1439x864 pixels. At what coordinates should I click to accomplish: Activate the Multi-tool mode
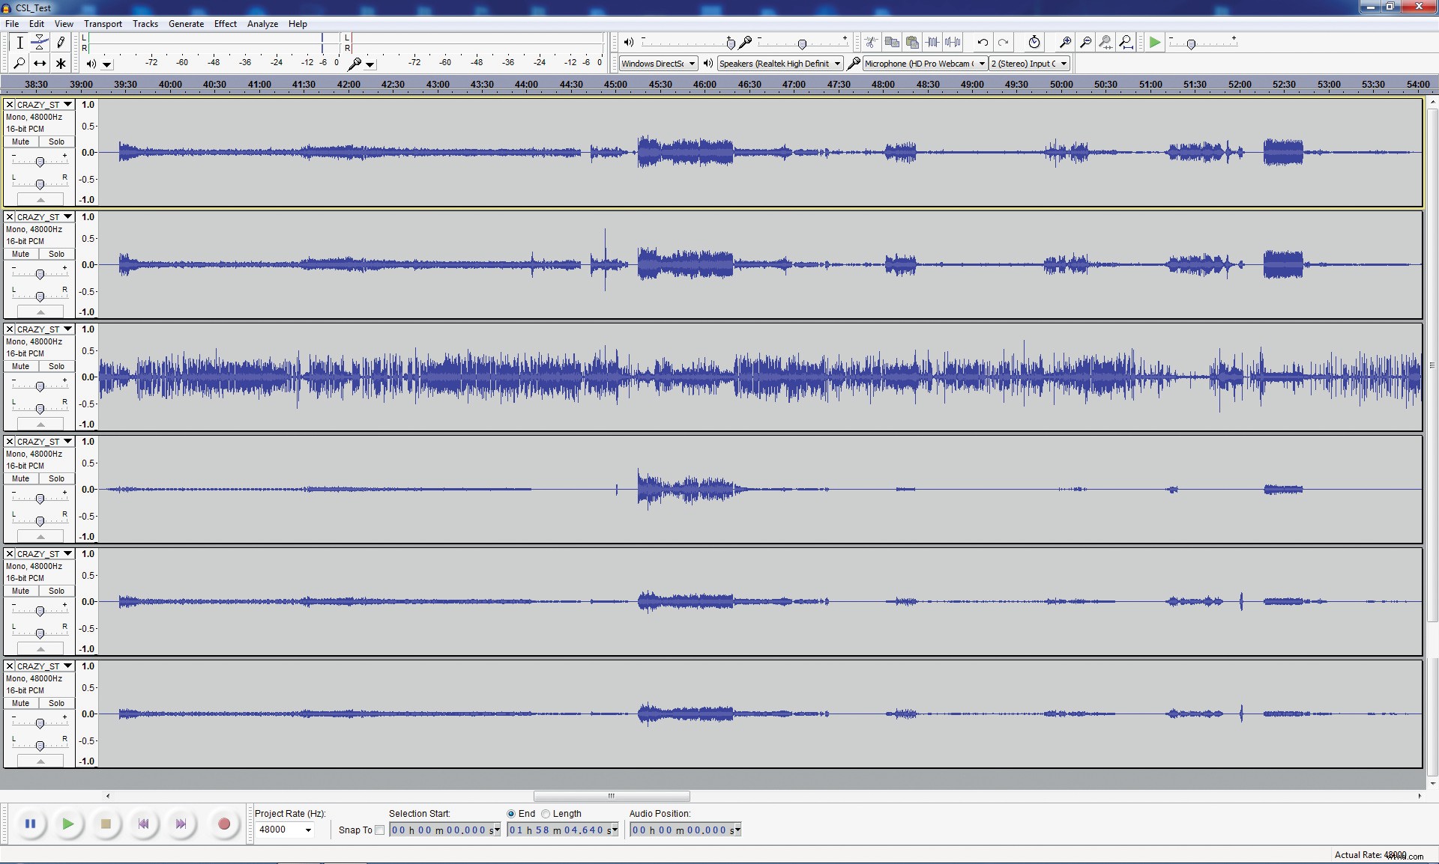60,64
